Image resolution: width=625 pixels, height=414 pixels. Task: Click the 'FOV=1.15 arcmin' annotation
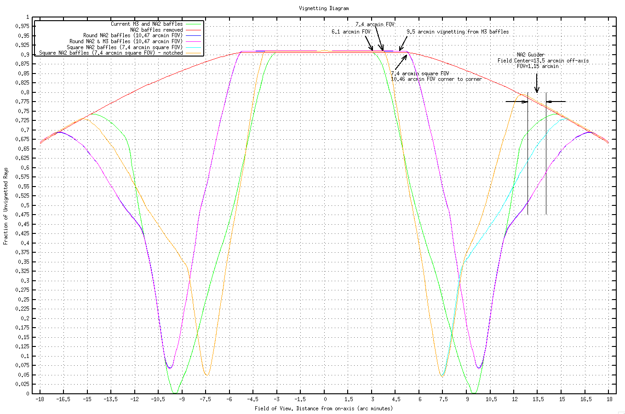click(x=538, y=66)
